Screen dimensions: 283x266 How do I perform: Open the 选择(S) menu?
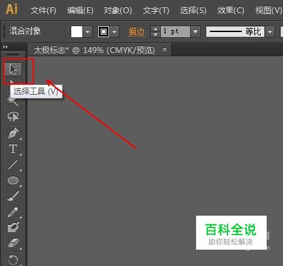193,10
